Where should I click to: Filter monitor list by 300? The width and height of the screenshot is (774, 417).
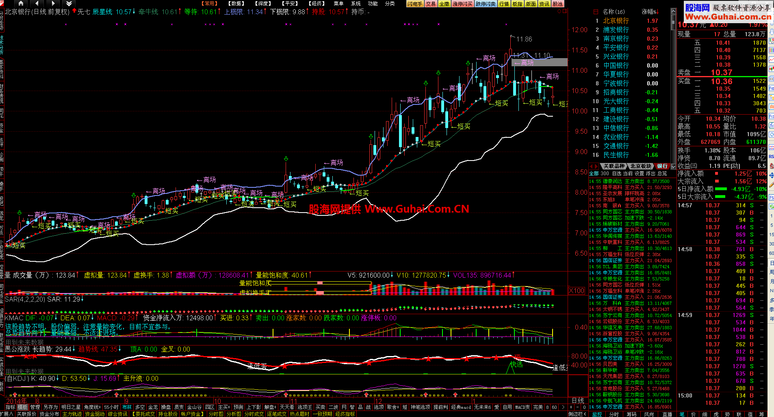[605, 173]
